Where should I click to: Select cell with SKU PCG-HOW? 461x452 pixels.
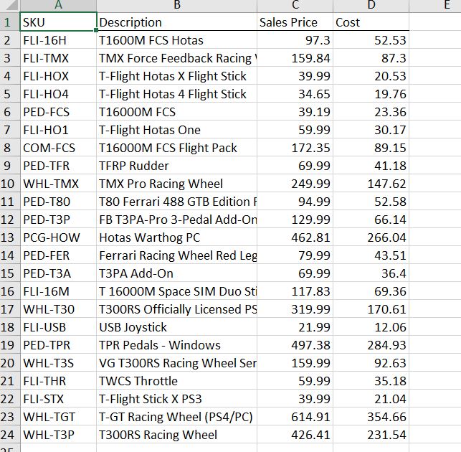[58, 237]
